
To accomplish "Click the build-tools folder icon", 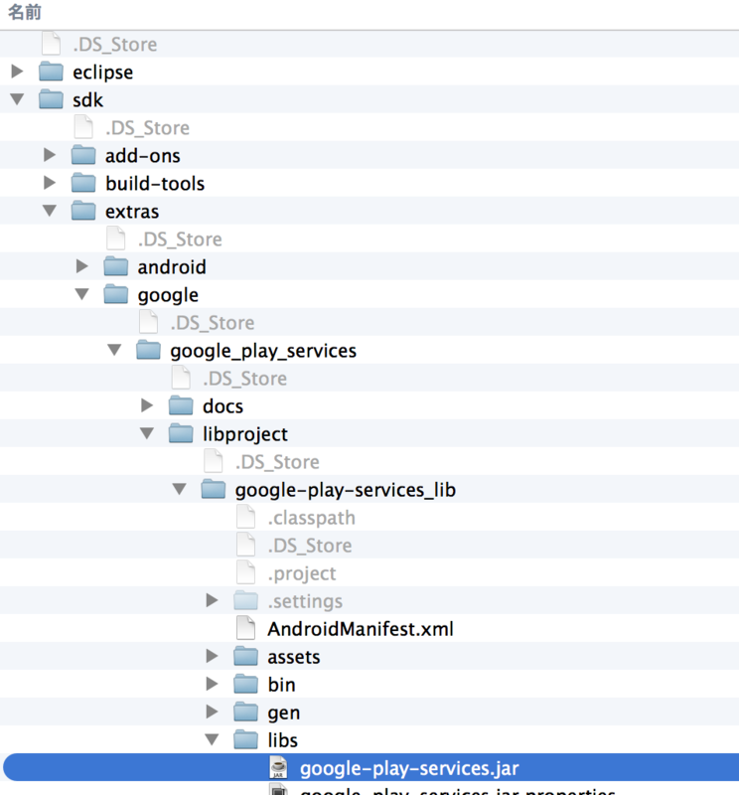I will coord(83,183).
